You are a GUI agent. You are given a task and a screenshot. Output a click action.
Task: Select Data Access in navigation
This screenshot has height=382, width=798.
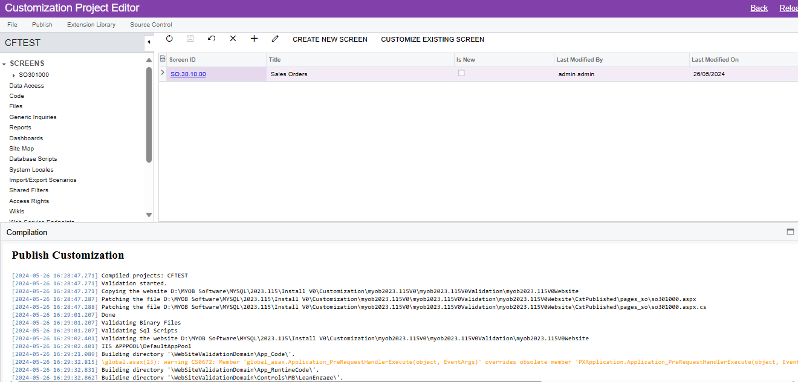27,86
